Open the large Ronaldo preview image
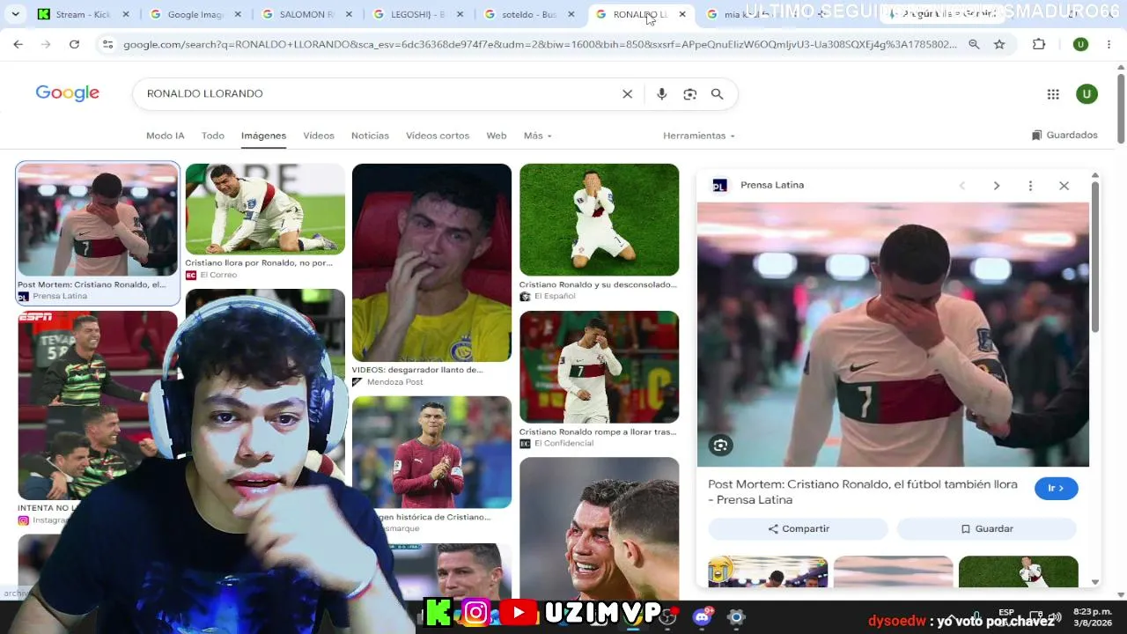This screenshot has width=1127, height=634. point(893,335)
